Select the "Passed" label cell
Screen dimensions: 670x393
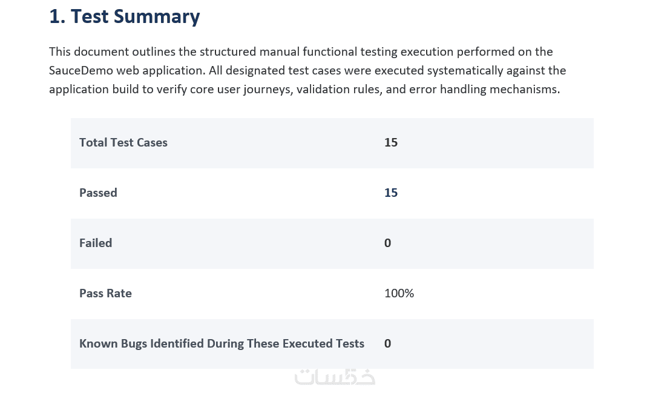click(98, 193)
